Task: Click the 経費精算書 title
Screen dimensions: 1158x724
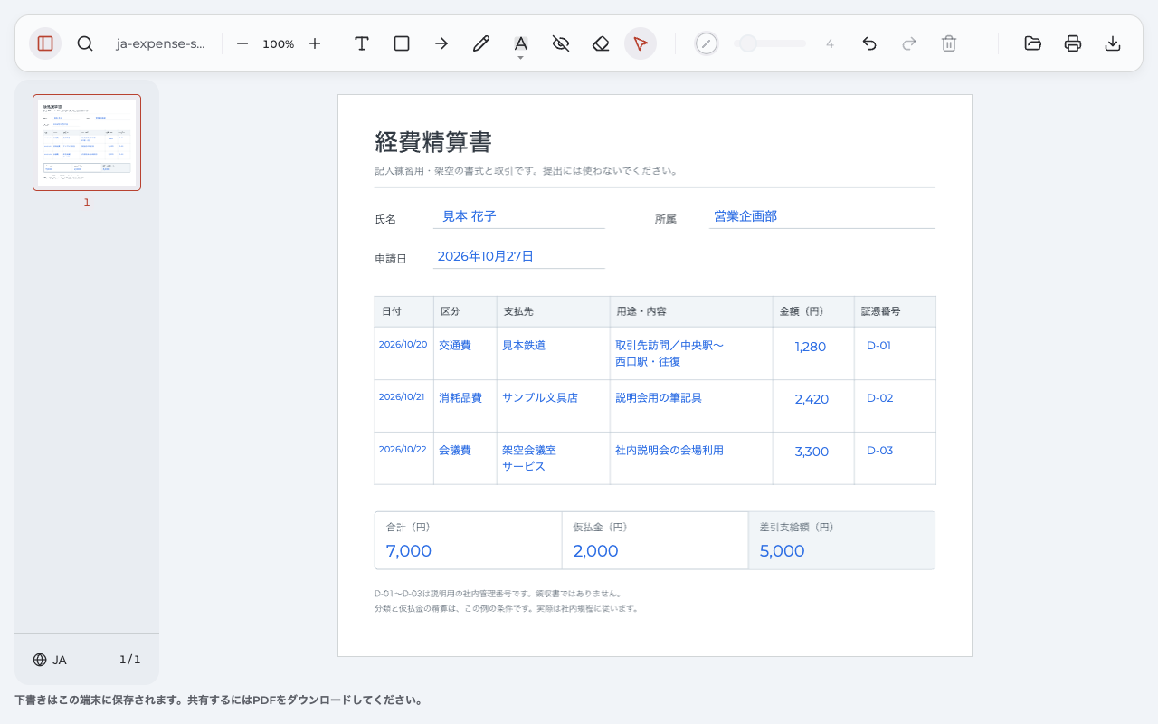Action: (433, 142)
